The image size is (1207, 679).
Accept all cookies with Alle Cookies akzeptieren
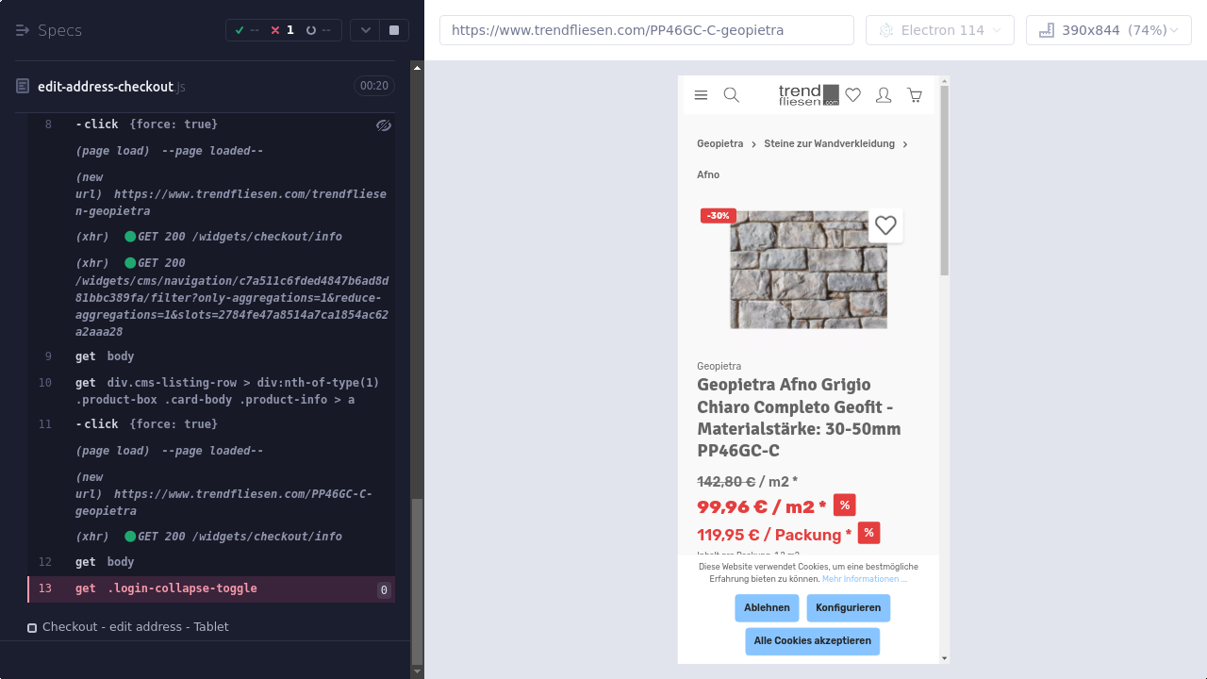tap(812, 641)
